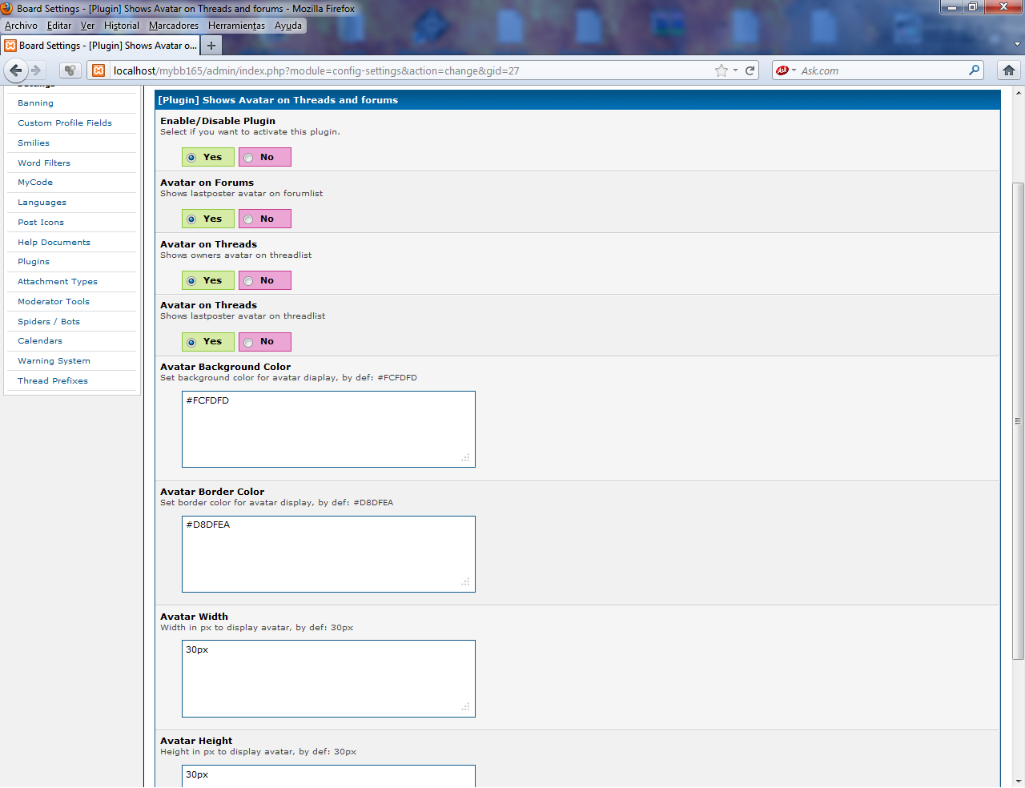Reload the page with the refresh icon
Screen dimensions: 1025x788
(750, 70)
